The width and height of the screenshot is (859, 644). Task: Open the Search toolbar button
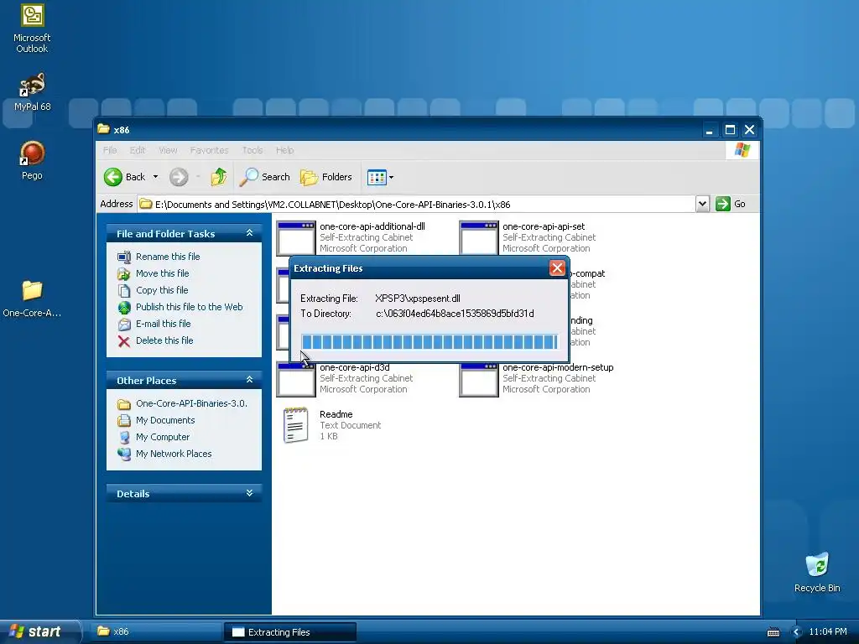pyautogui.click(x=264, y=177)
